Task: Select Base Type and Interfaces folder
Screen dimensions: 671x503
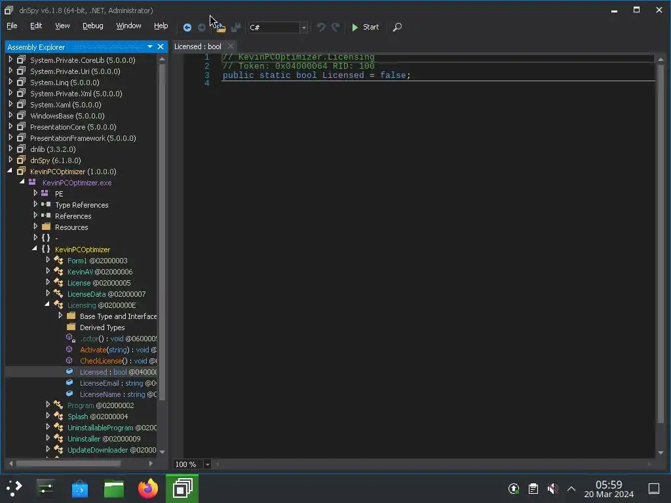Action: (x=118, y=316)
